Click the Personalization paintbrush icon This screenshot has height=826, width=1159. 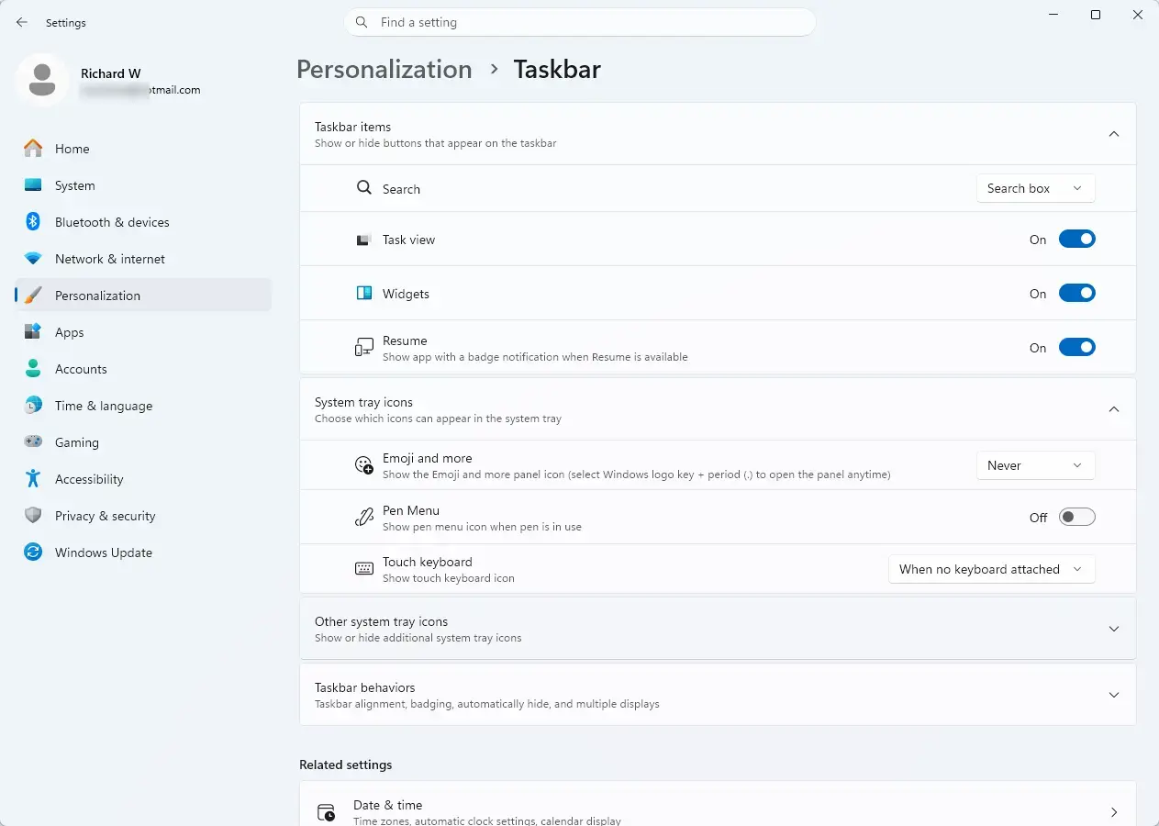click(x=33, y=296)
